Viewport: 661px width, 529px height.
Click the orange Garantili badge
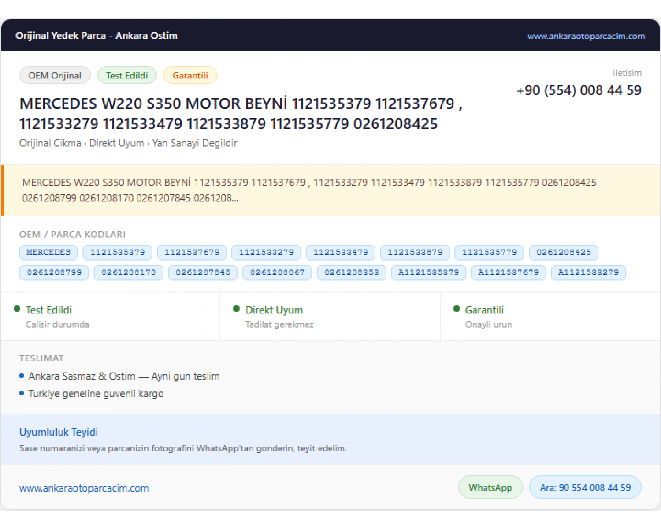pyautogui.click(x=190, y=75)
